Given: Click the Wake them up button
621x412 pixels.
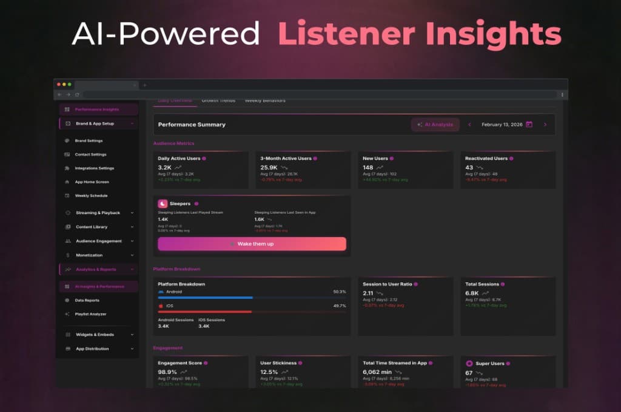Looking at the screenshot, I should coord(252,244).
